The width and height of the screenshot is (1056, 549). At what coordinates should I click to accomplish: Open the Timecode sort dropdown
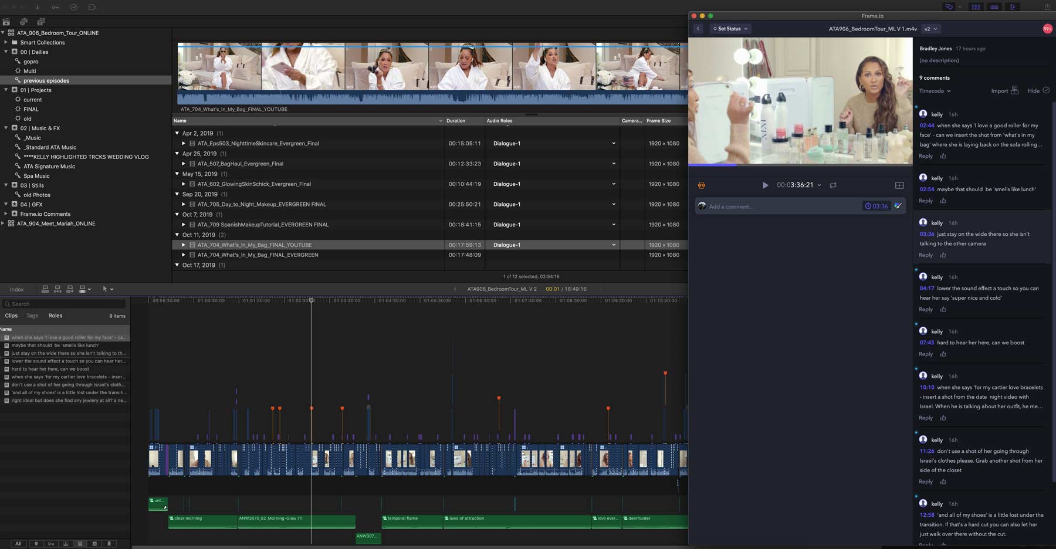(935, 91)
